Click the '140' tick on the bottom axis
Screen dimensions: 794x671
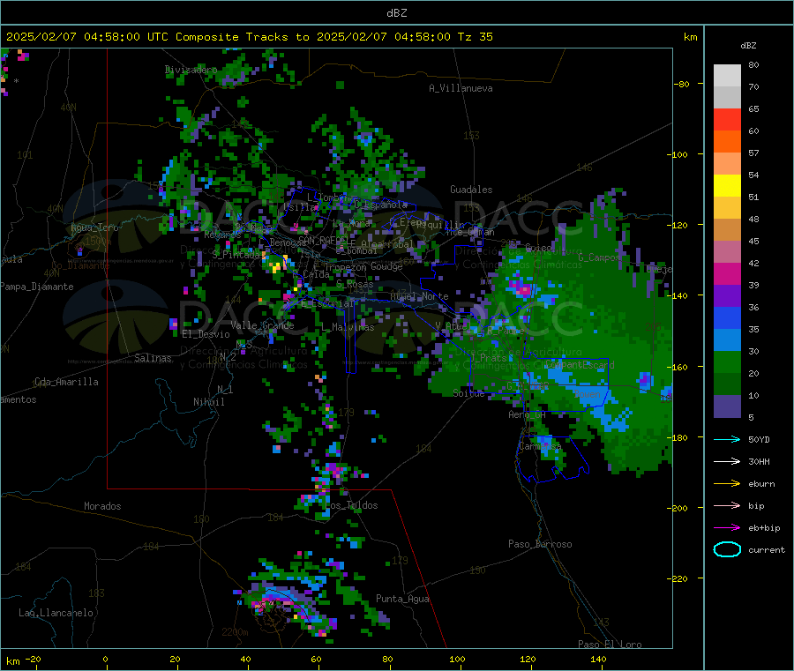(x=598, y=659)
